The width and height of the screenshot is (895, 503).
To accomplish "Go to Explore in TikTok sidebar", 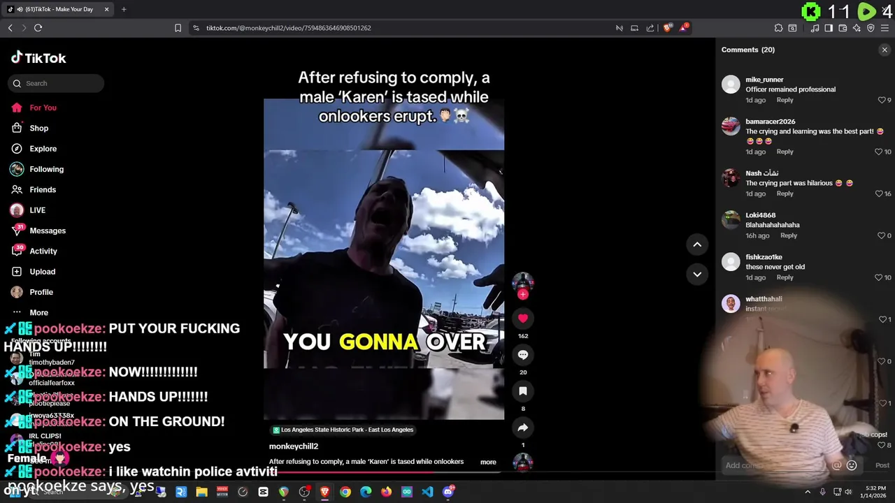I will [34, 149].
